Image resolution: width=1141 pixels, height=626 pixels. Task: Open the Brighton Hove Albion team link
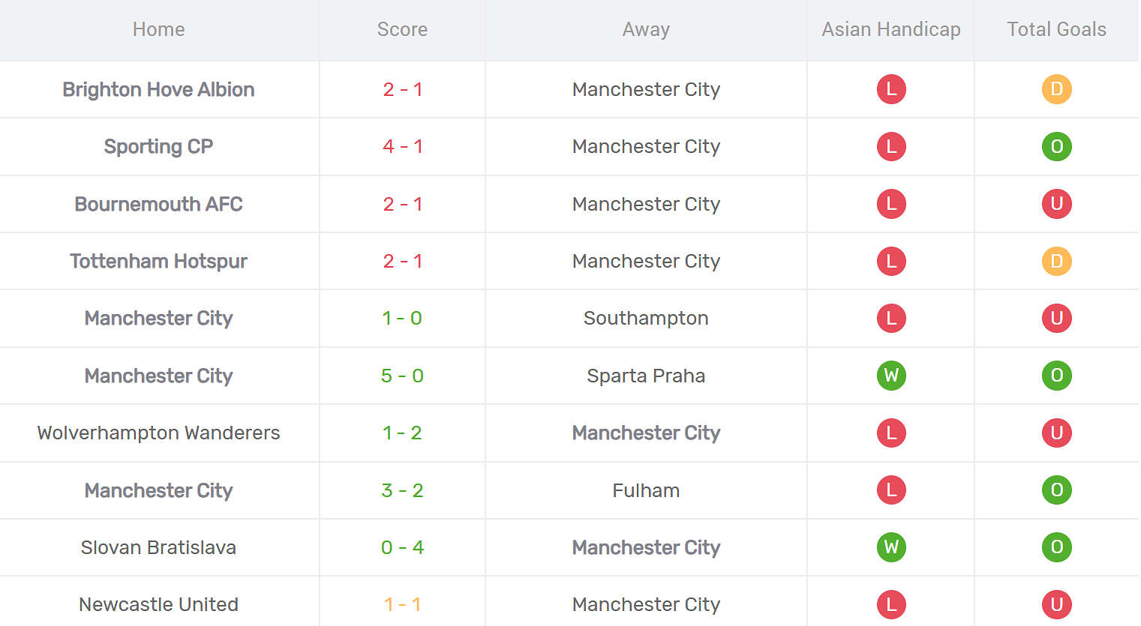tap(158, 89)
